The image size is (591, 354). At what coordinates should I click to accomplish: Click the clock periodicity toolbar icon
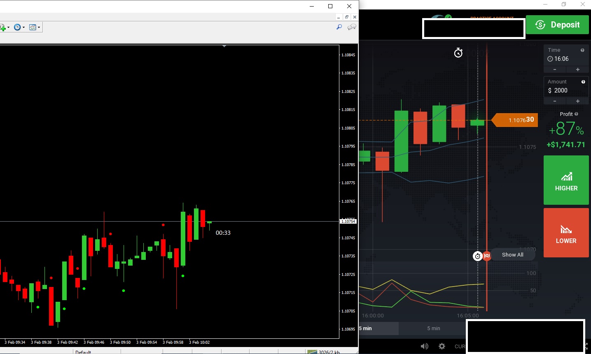tap(17, 27)
